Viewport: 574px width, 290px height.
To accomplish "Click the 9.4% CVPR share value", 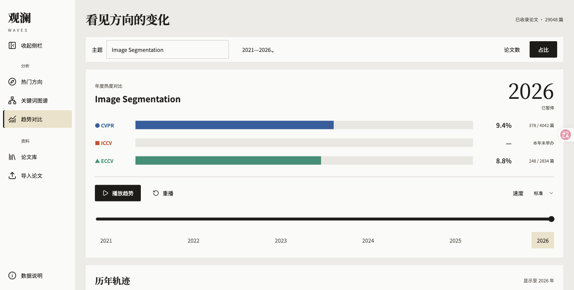I will click(x=504, y=126).
